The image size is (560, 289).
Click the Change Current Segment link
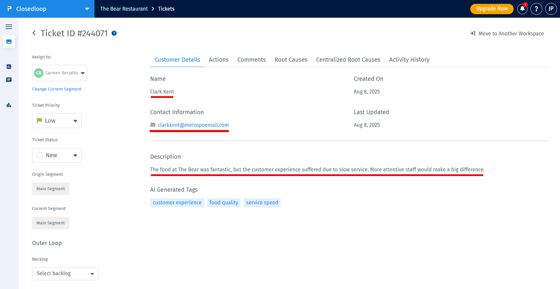click(x=57, y=89)
